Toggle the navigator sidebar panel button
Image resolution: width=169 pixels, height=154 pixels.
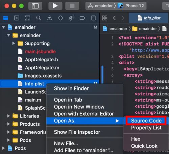35,6
